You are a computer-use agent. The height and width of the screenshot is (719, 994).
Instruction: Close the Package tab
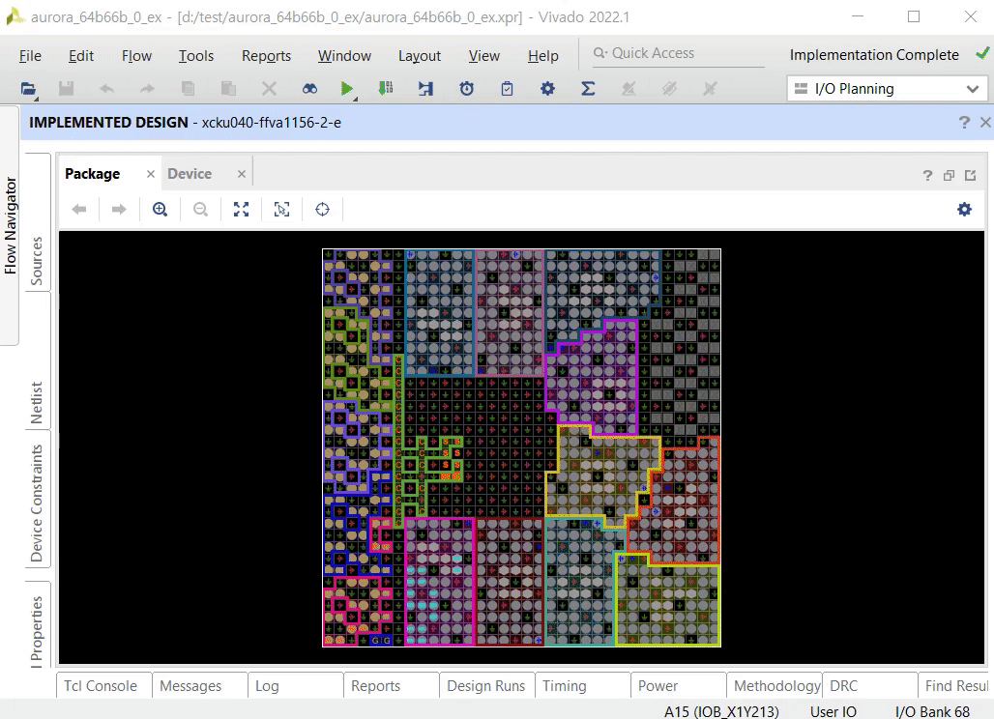pos(150,174)
